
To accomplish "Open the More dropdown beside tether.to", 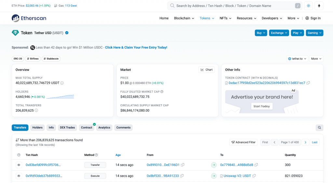I will coord(316,59).
